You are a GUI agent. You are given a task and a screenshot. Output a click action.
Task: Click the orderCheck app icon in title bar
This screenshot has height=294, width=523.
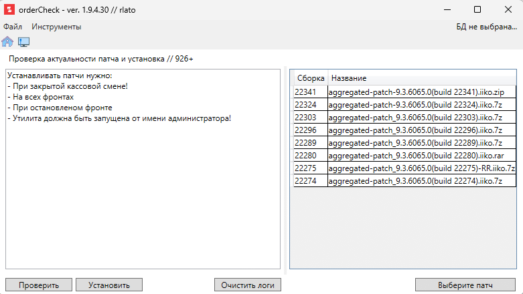point(9,9)
